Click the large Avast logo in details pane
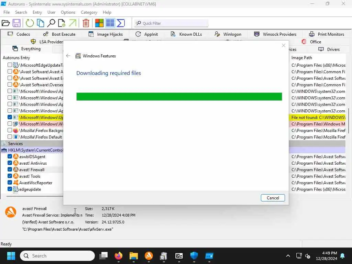Image resolution: width=352 pixels, height=264 pixels. 11,212
